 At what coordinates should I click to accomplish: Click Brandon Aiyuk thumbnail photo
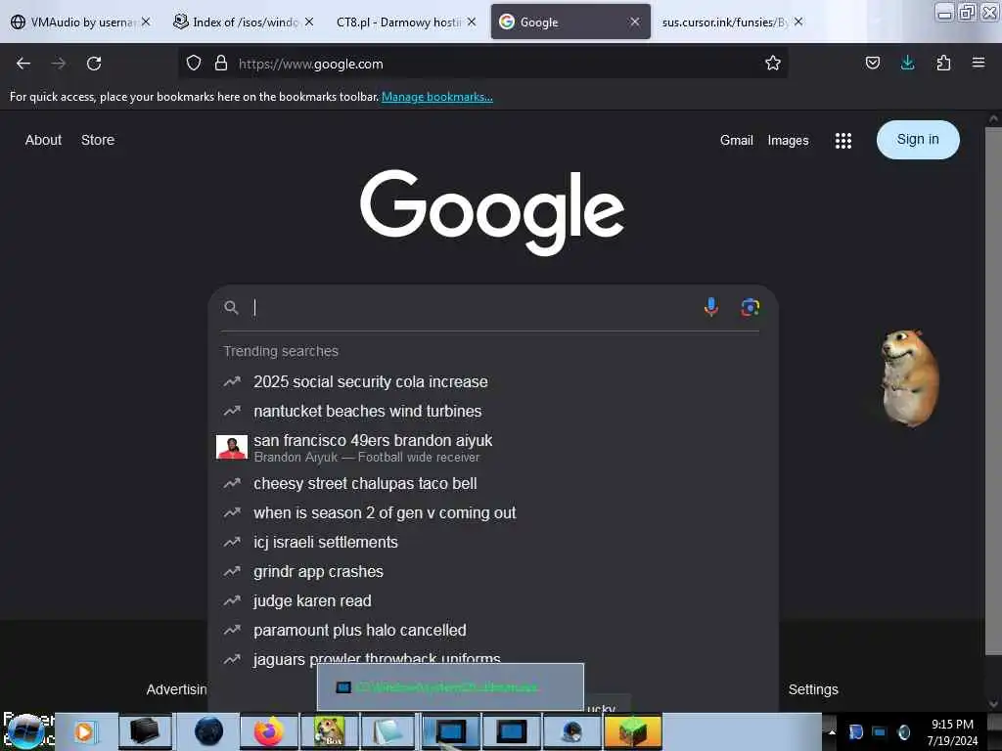(x=232, y=447)
